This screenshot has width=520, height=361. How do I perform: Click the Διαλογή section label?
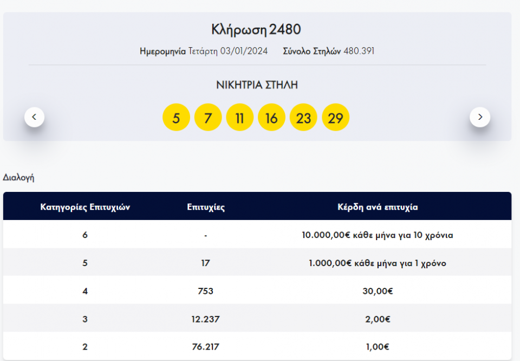pos(18,177)
